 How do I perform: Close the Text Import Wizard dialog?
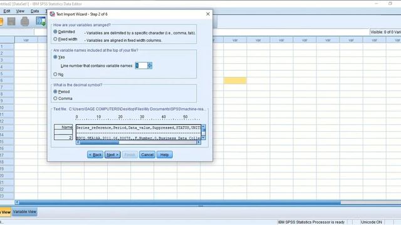[208, 14]
